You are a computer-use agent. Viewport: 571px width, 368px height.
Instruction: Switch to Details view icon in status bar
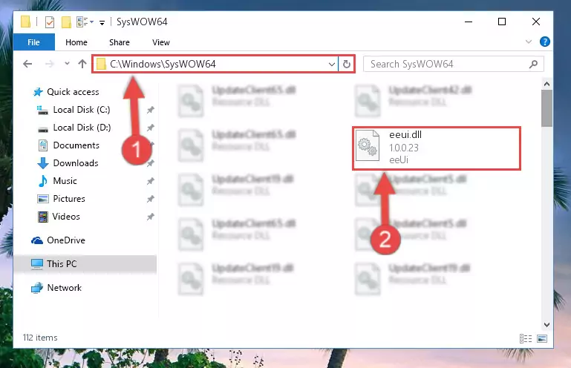[526, 339]
